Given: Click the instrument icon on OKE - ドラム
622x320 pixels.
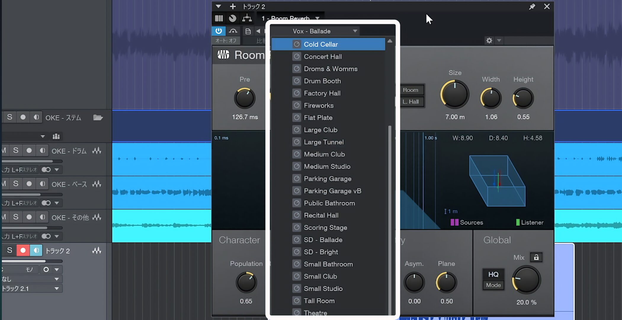Looking at the screenshot, I should click(97, 151).
